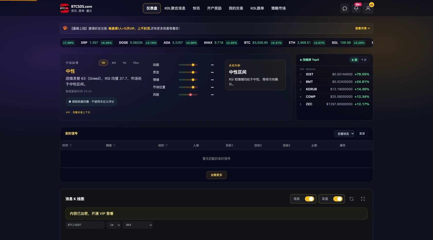
Task: Open the OKX exchange dropdown
Action: coord(138,225)
